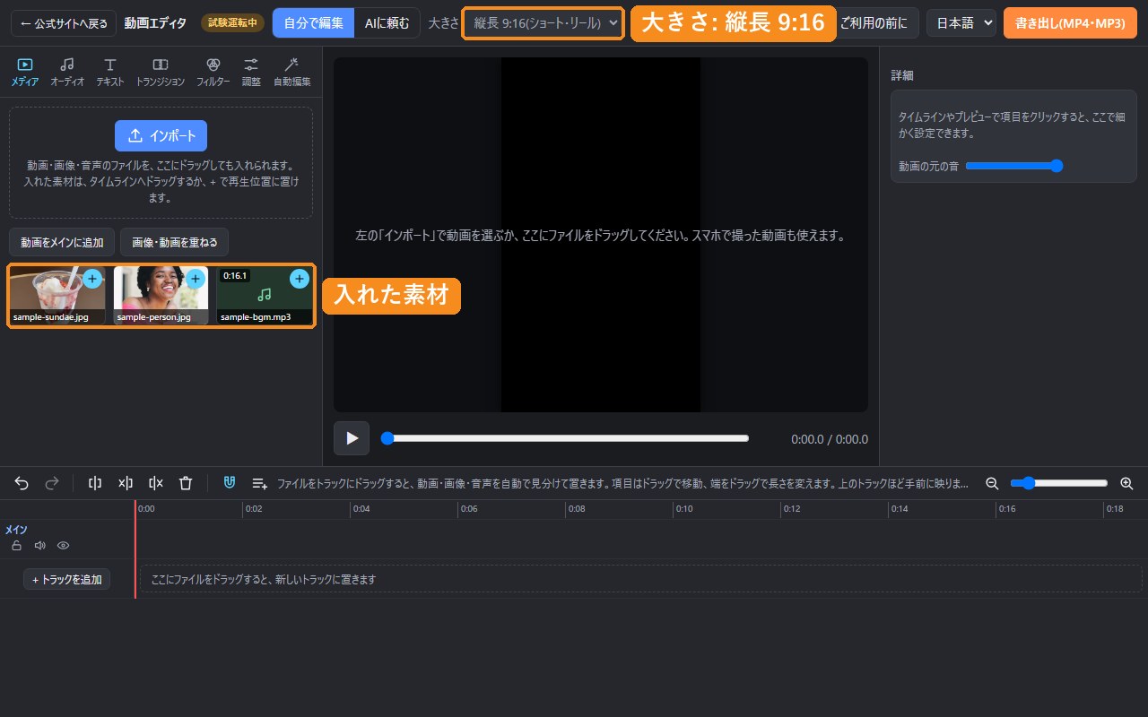1148x717 pixels.
Task: Add sample-sundae.jpg with its plus icon
Action: (92, 279)
